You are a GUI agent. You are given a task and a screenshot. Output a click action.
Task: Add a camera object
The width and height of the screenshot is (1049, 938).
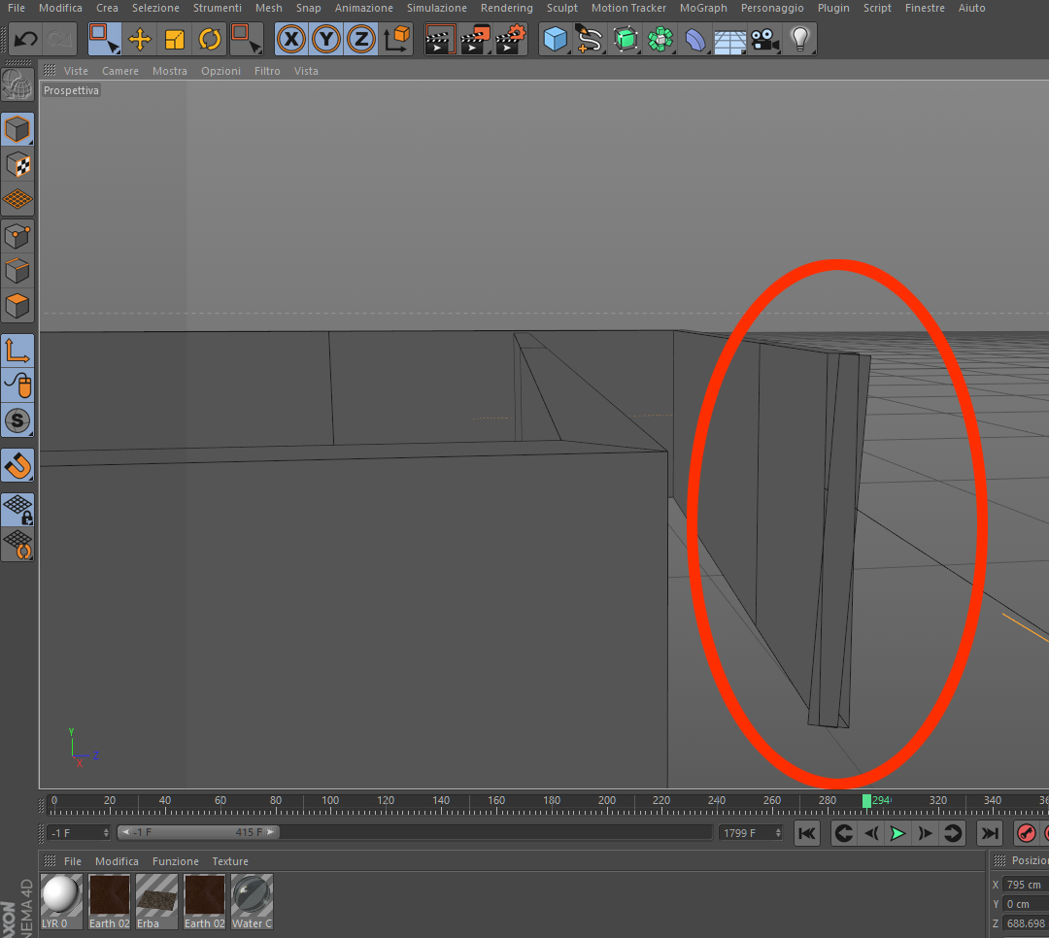tap(764, 39)
